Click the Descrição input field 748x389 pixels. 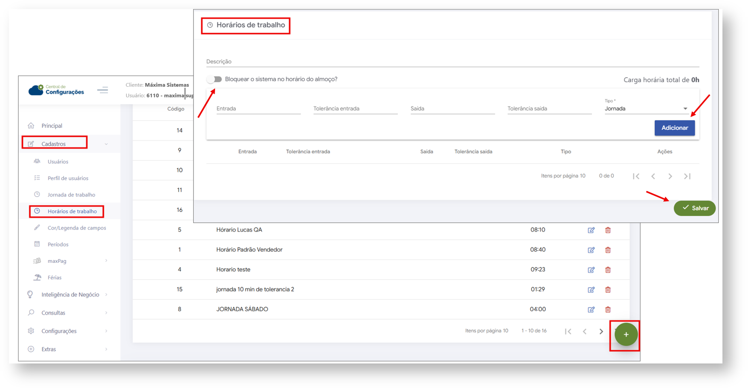tap(453, 62)
